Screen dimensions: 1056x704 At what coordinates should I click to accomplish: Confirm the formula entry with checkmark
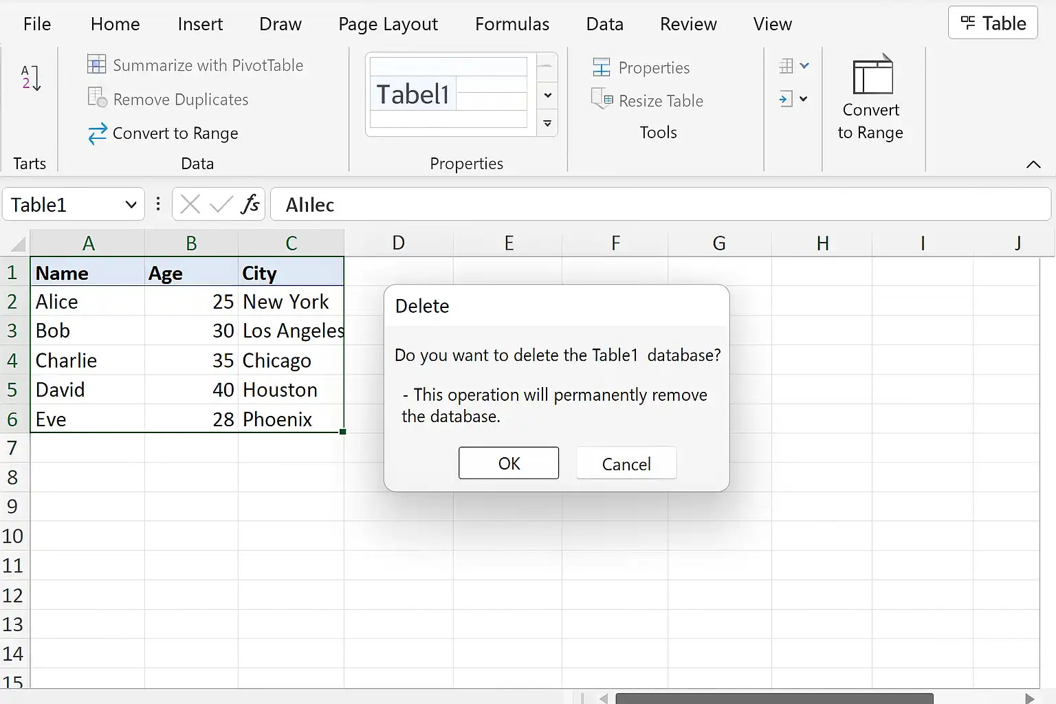(x=221, y=204)
